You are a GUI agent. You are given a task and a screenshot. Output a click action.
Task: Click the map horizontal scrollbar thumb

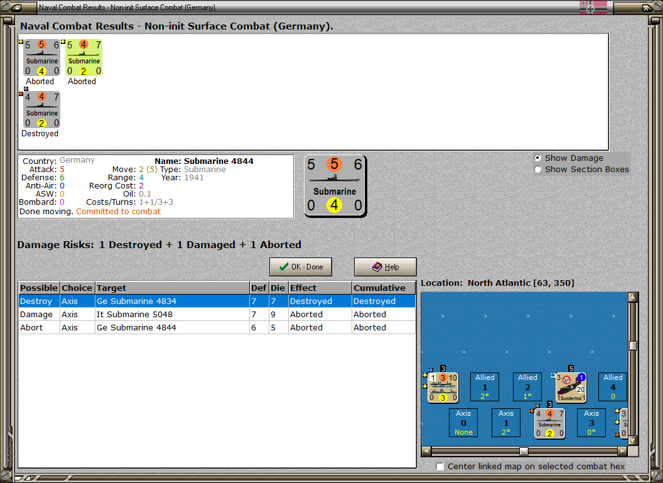pos(524,451)
